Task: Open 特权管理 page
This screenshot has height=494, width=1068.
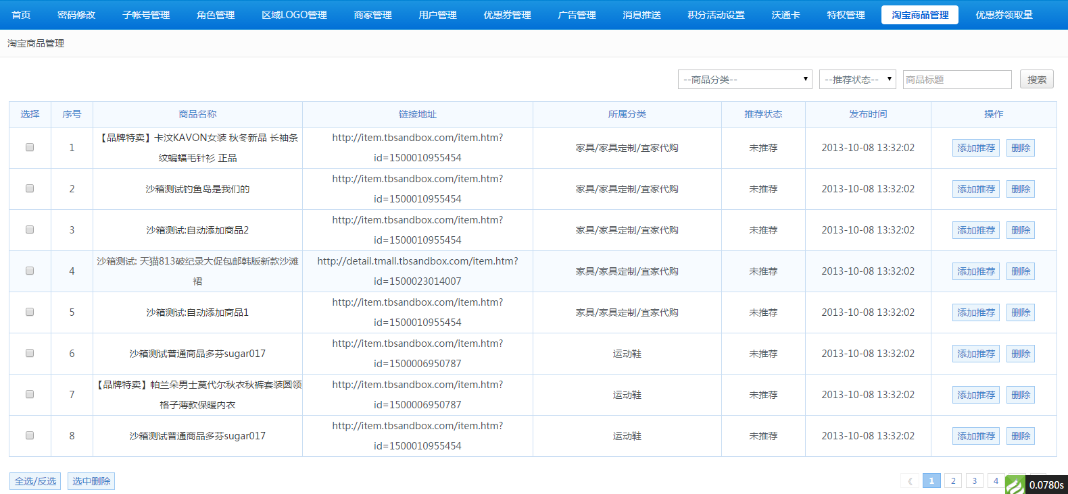Action: click(x=846, y=15)
